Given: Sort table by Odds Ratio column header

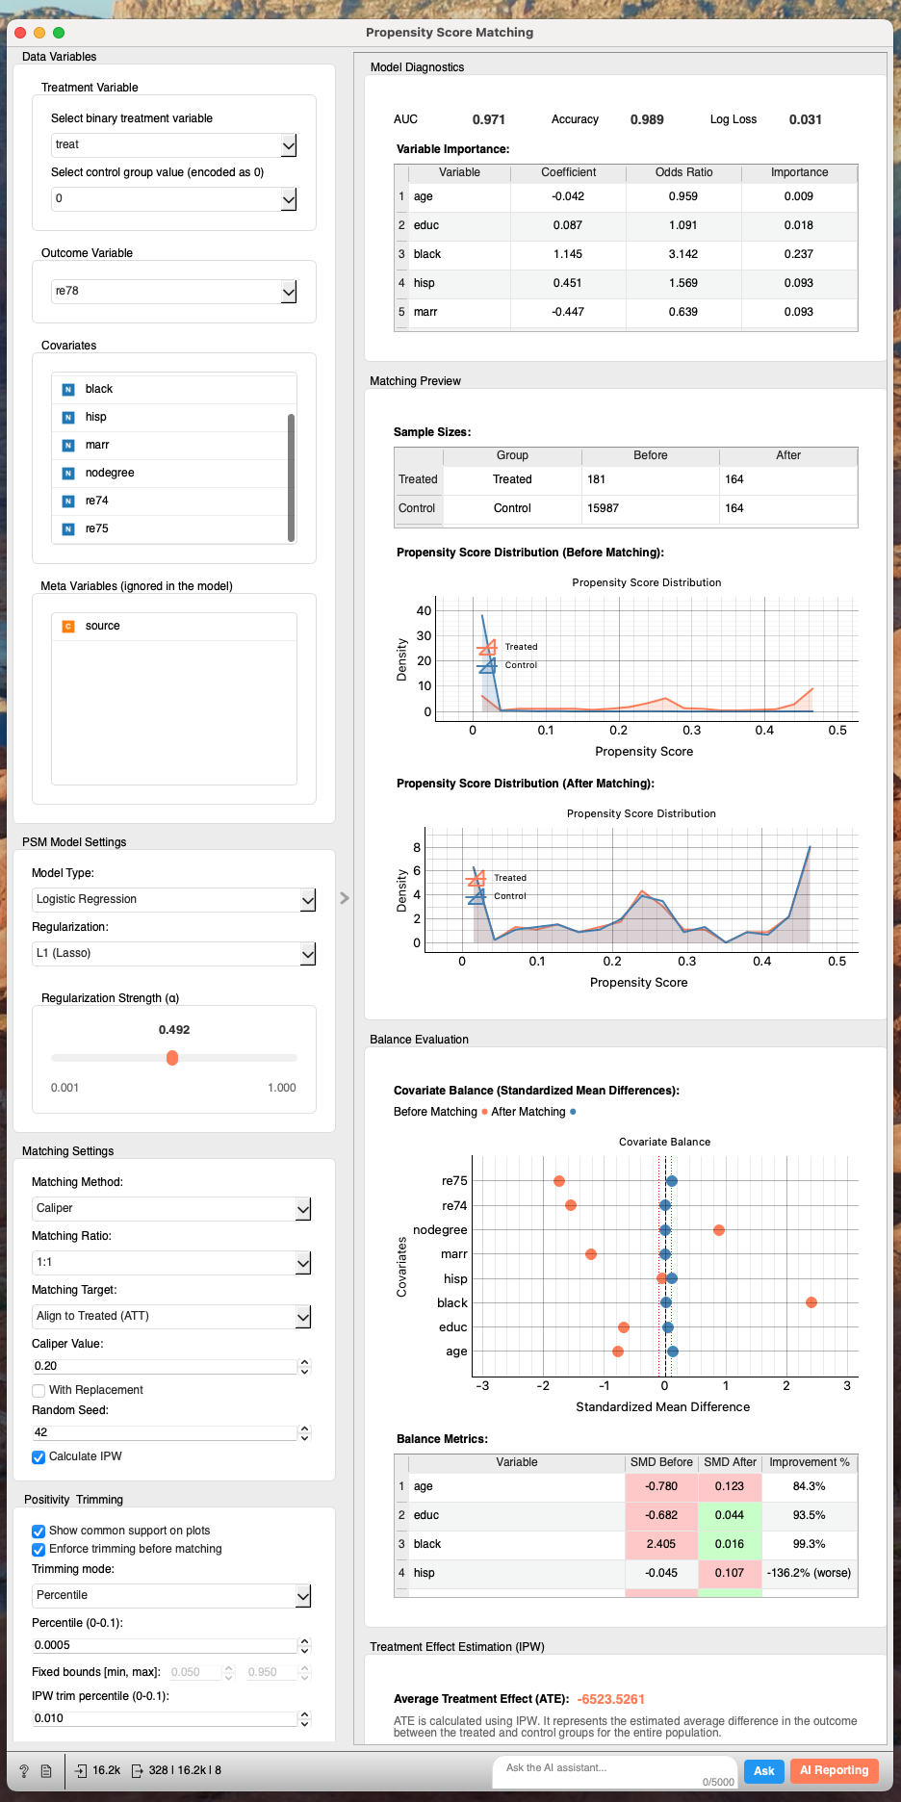Looking at the screenshot, I should coord(683,172).
